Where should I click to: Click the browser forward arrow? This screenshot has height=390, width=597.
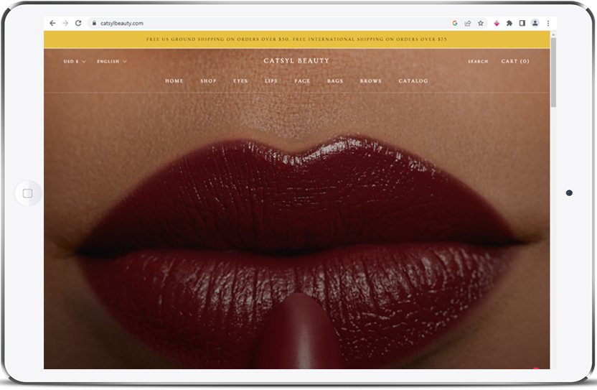click(65, 23)
